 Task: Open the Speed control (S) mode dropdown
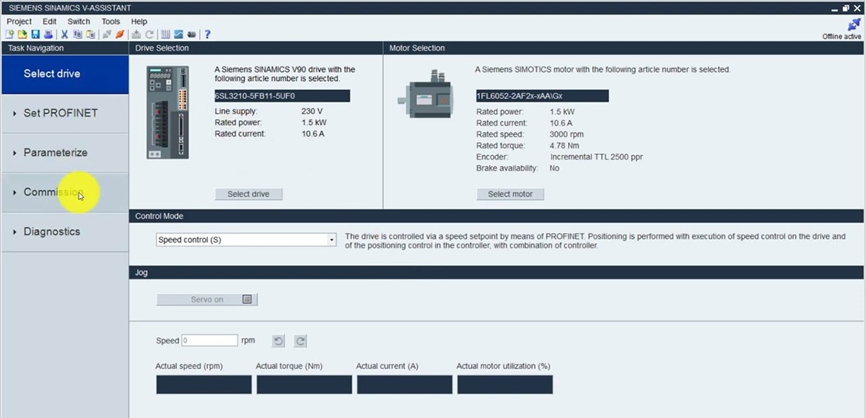[x=246, y=240]
